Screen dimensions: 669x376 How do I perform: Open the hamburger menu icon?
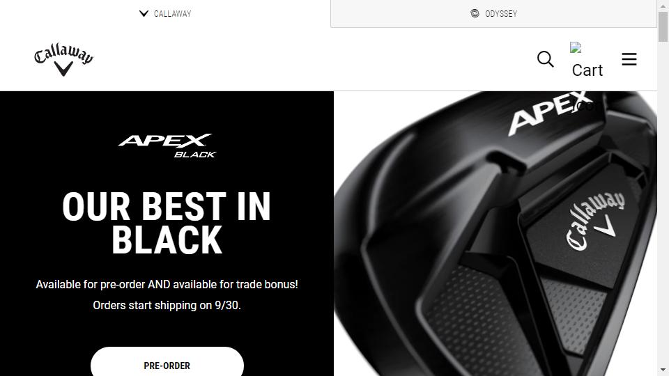click(629, 59)
